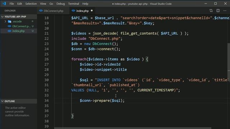Open the Help menu
230x129 pixels.
tap(85, 4)
